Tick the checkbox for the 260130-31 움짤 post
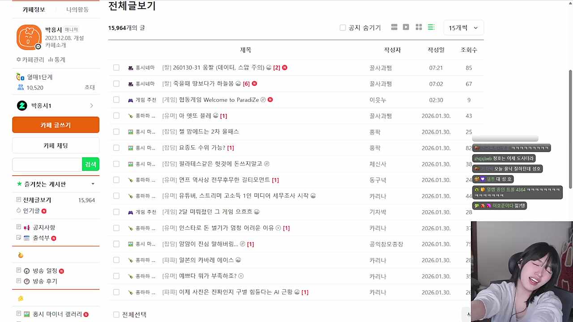 [x=116, y=68]
